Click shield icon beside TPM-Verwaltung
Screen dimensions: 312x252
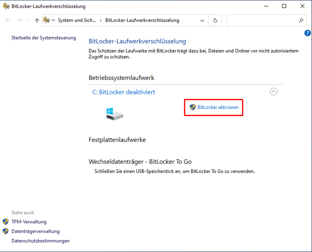[6, 222]
